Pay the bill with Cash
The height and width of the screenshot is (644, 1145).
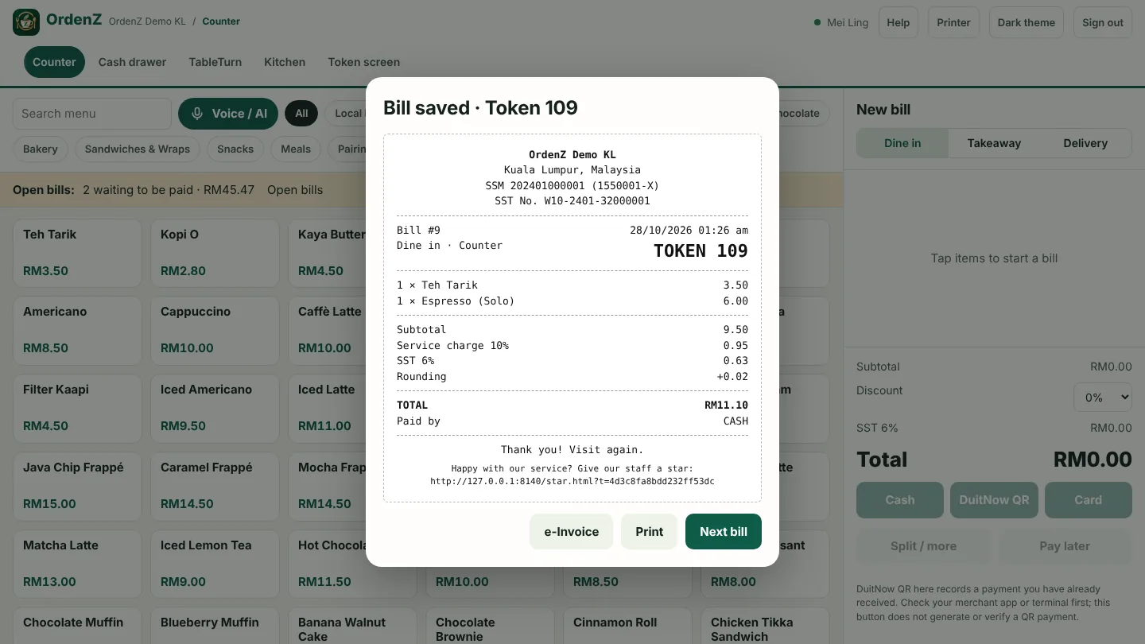pos(900,500)
